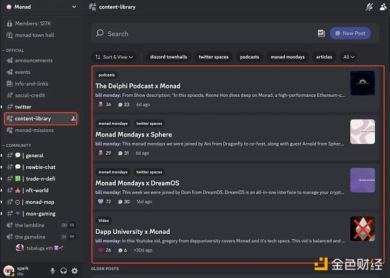Viewport: 390px width, 278px height.
Task: Expand the All tags dropdown
Action: point(348,57)
